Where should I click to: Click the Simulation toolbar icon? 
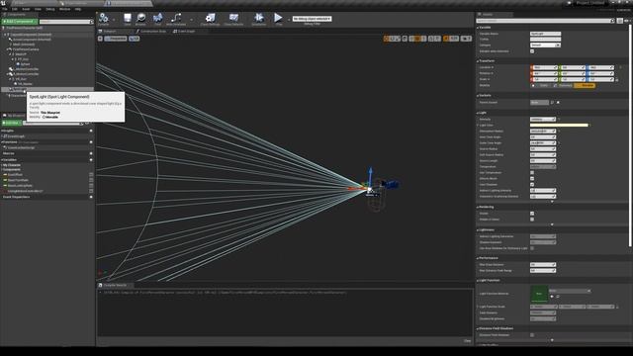pos(259,19)
